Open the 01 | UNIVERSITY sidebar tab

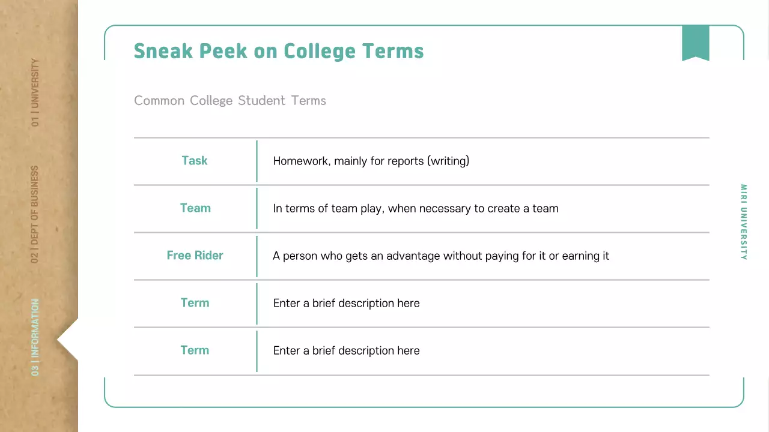point(35,92)
